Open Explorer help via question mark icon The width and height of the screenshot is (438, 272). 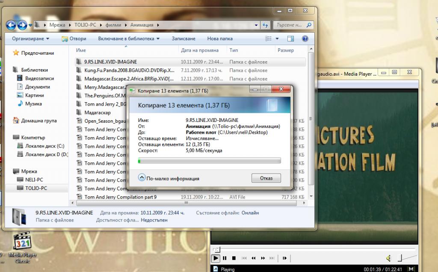(x=305, y=38)
